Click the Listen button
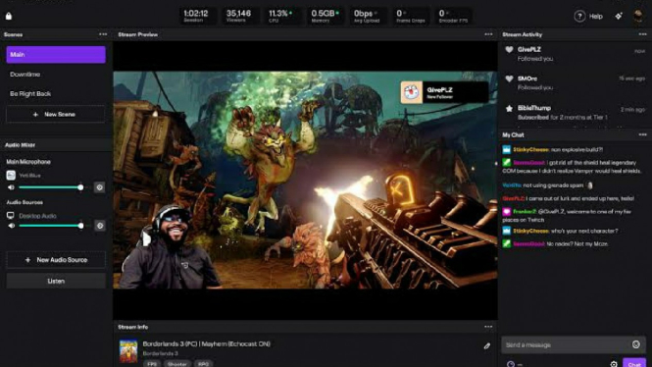 (x=56, y=281)
